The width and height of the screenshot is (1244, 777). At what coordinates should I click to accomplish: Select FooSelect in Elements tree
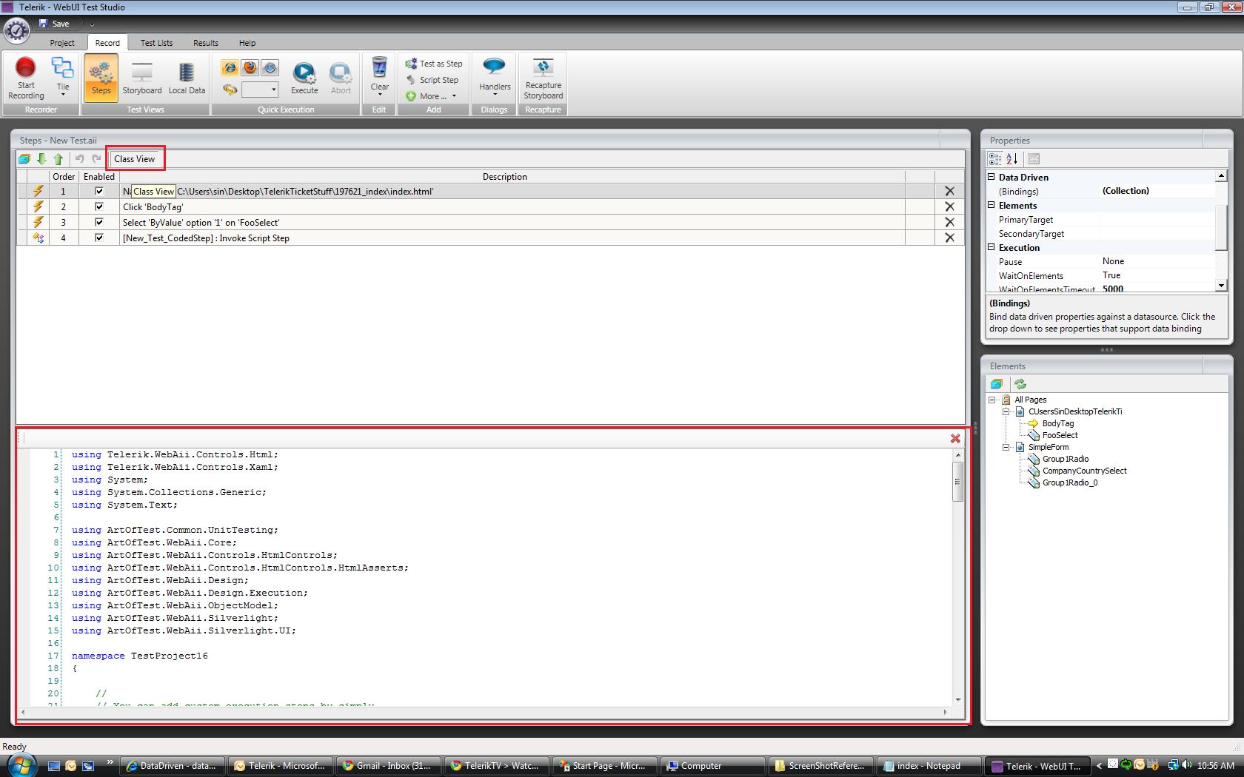click(1060, 435)
